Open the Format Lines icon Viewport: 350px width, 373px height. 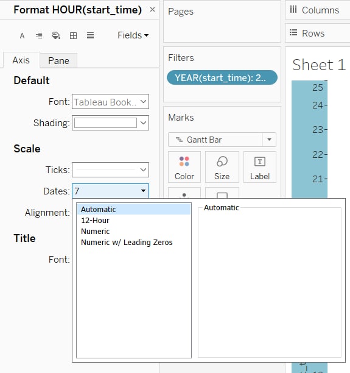tap(90, 36)
